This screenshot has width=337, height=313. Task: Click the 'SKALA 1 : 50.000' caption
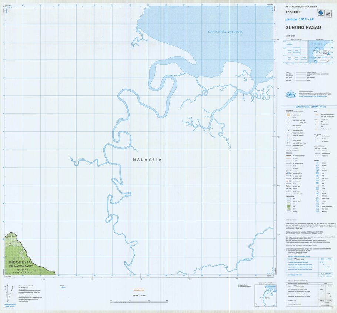tap(139, 296)
